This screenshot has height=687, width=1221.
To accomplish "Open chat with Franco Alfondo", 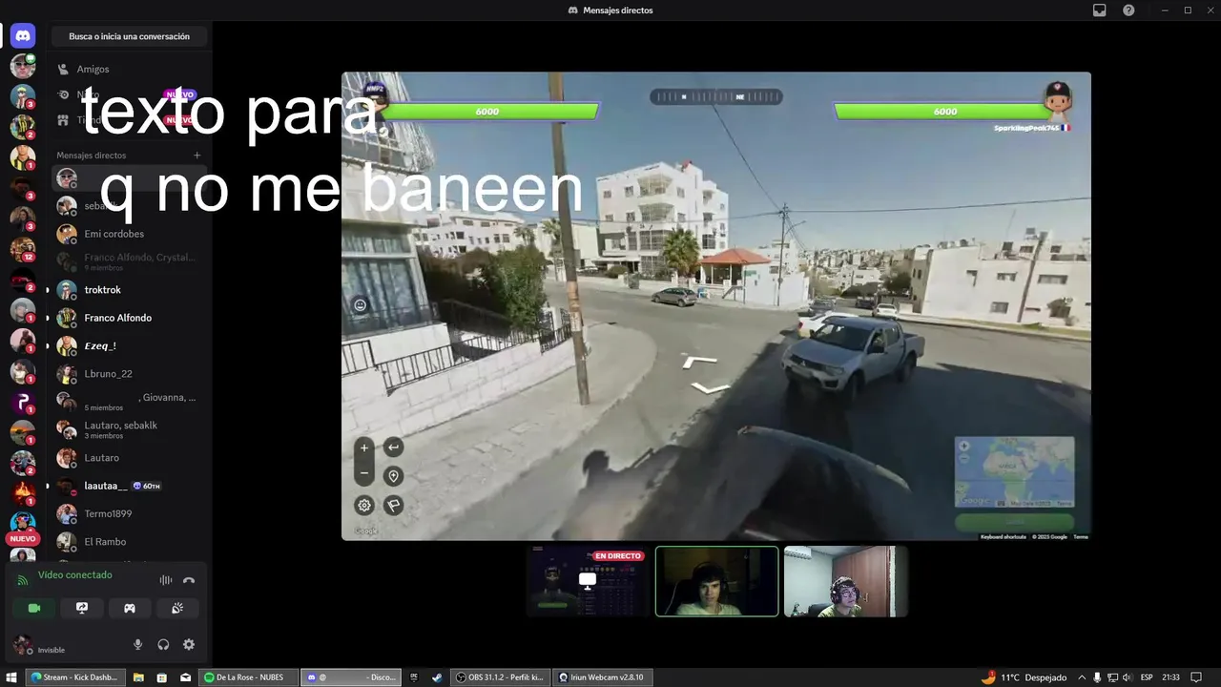I will click(x=129, y=318).
